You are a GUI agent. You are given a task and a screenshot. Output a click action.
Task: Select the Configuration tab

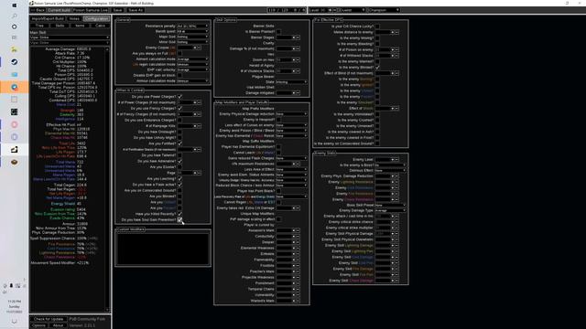(x=96, y=18)
